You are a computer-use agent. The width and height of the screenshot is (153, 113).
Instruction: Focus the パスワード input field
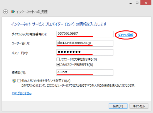point(85,52)
